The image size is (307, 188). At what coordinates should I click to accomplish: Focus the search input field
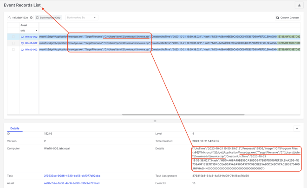[20, 18]
